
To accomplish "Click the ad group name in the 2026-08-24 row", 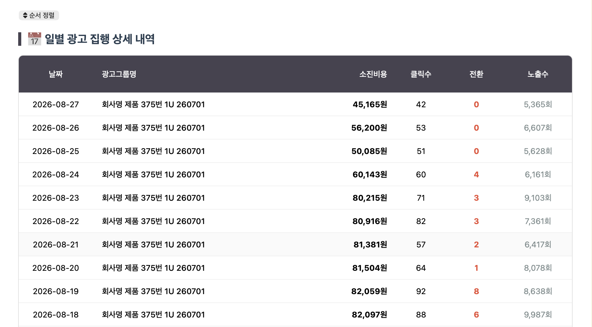I will click(x=153, y=175).
